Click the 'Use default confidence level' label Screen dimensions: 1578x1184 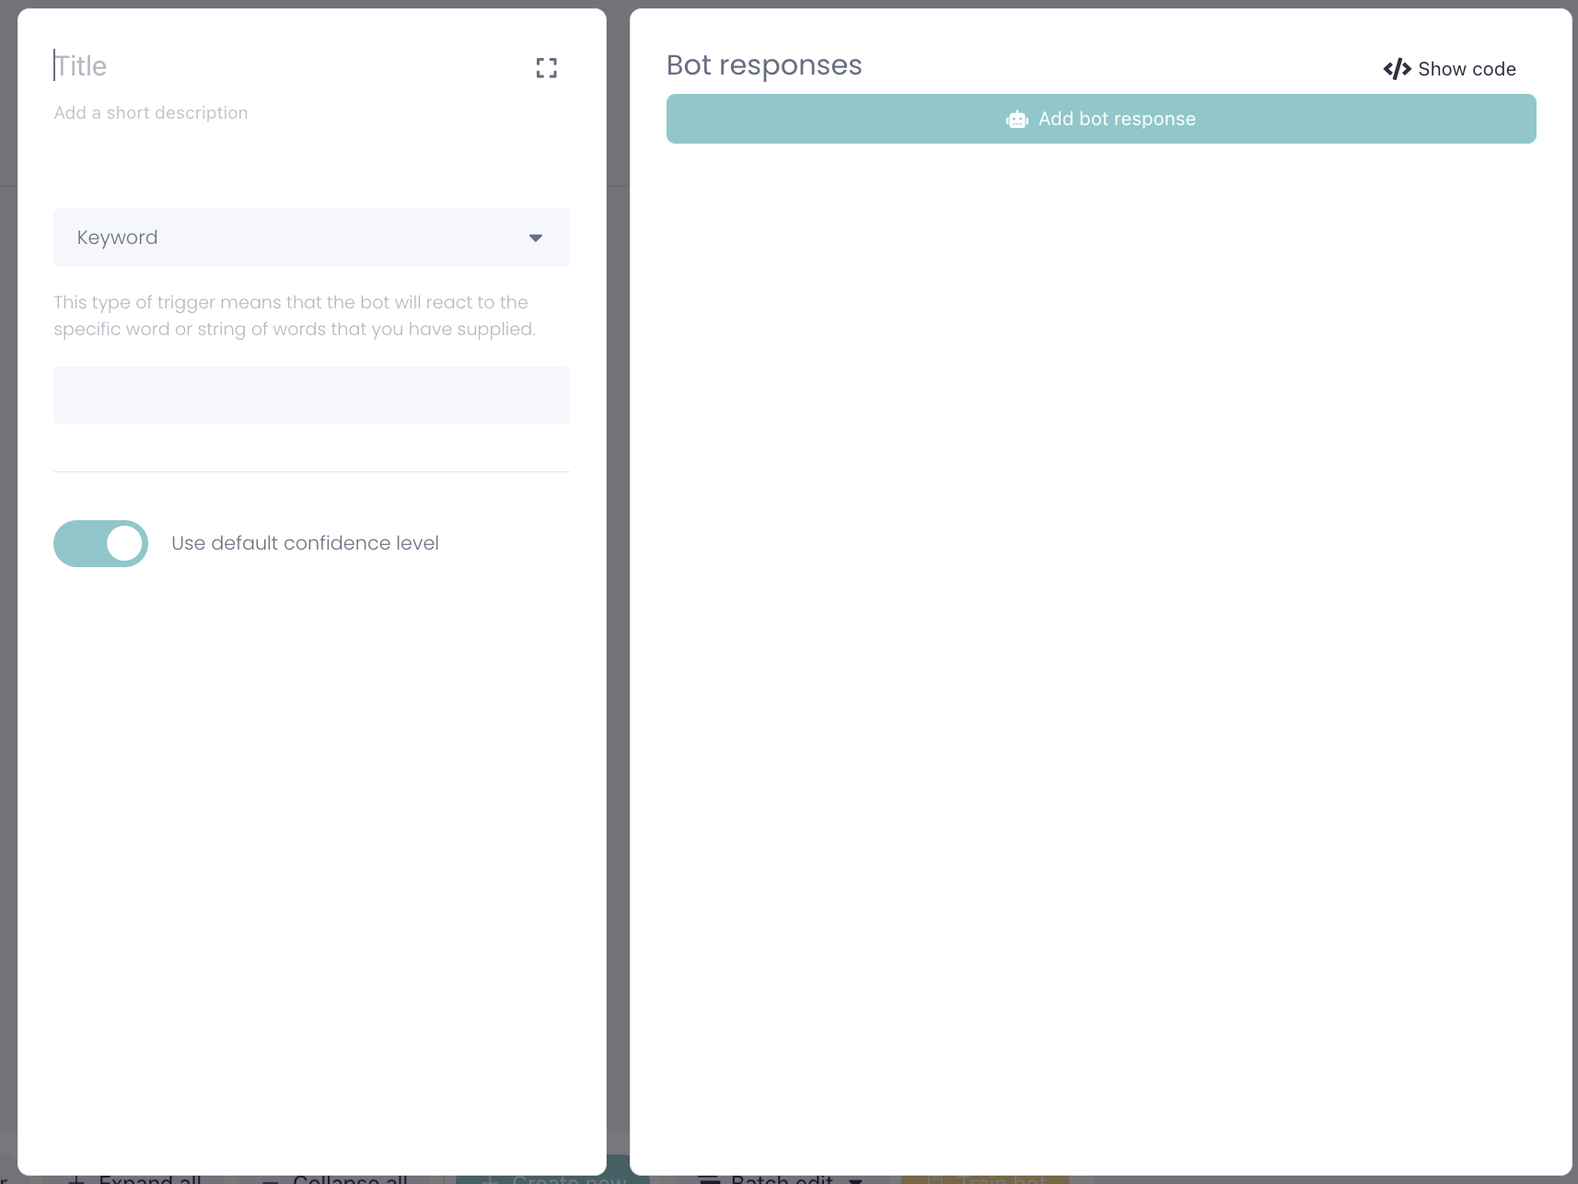click(x=305, y=543)
